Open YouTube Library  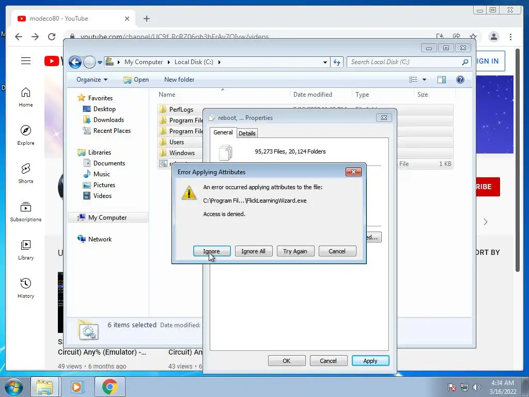click(x=26, y=250)
